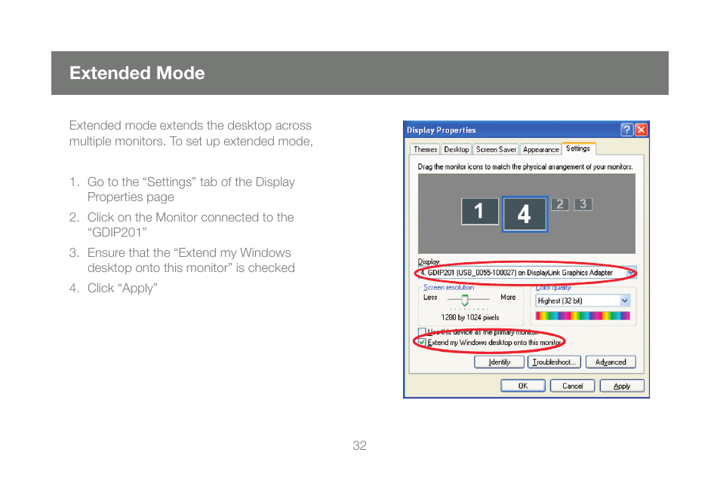
Task: Select inactive monitor icon 3
Action: click(x=583, y=204)
